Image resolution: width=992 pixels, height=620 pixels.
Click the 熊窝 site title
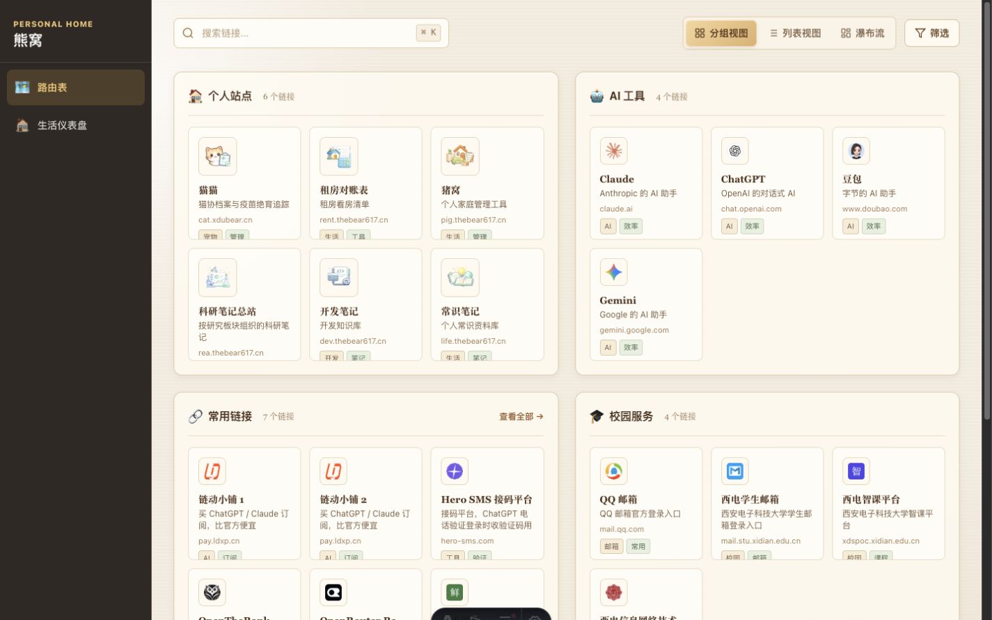(x=28, y=40)
